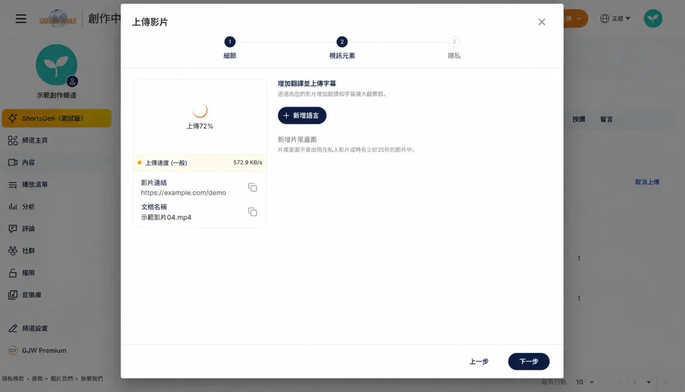
Task: Copy the file name 示範影片04.mp4
Action: (252, 212)
